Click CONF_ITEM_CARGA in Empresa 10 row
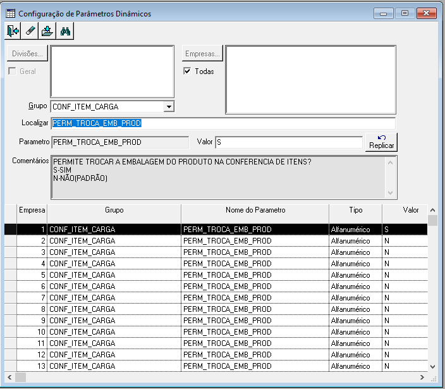Screen dimensions: 445x389 click(82, 332)
